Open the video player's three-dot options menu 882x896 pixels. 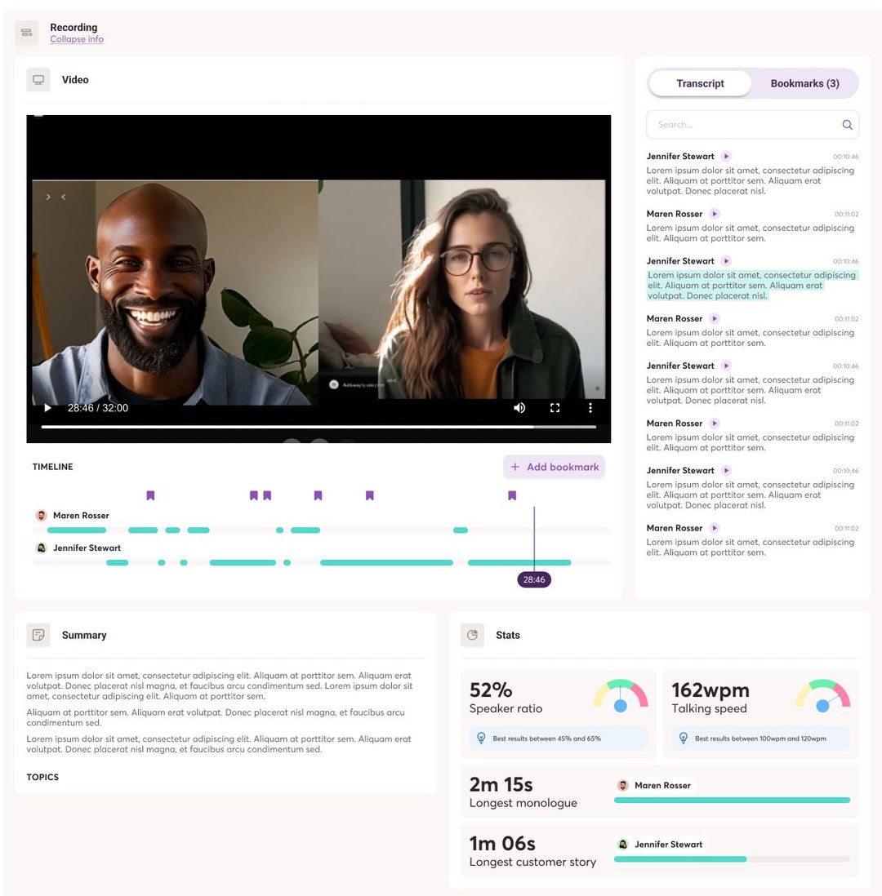pos(590,407)
